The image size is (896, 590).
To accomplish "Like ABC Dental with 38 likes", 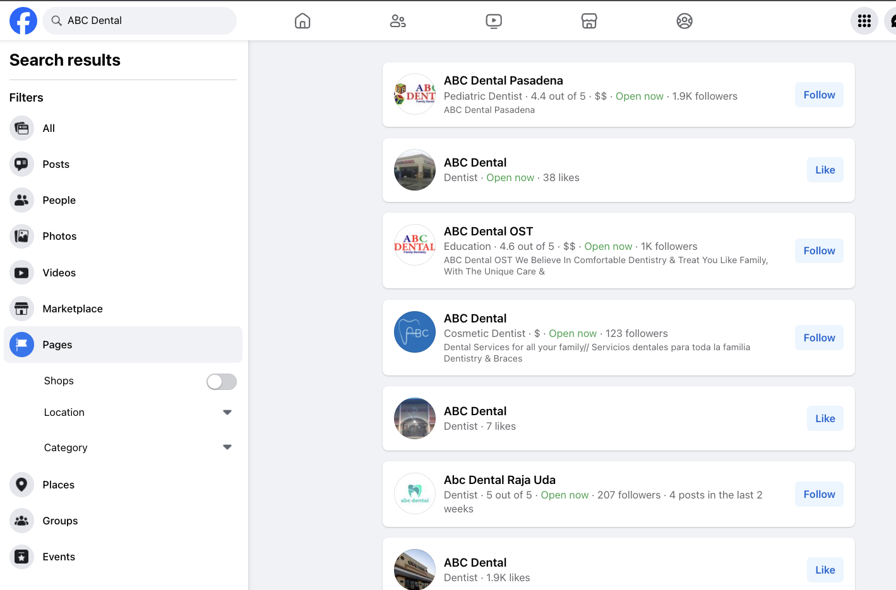I will tap(825, 170).
